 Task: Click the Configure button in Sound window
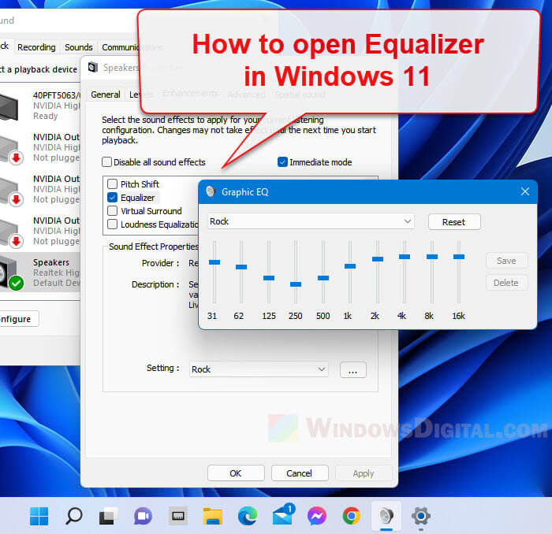pos(17,319)
